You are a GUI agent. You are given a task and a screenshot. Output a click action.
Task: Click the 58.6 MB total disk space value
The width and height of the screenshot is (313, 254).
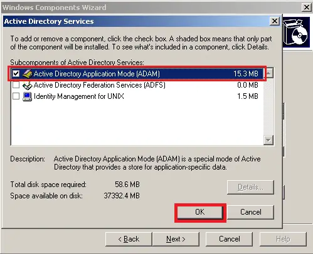[127, 185]
